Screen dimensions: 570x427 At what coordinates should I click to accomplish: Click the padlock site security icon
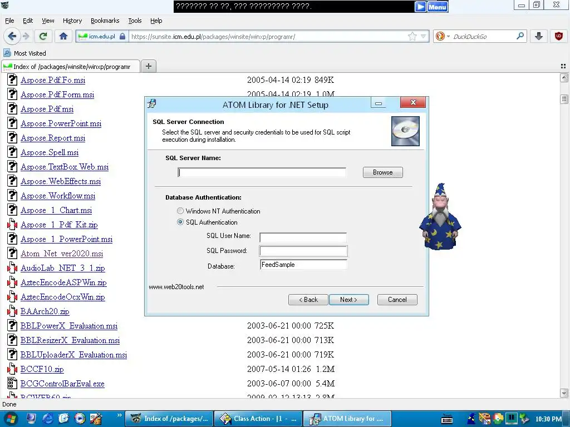pos(122,36)
